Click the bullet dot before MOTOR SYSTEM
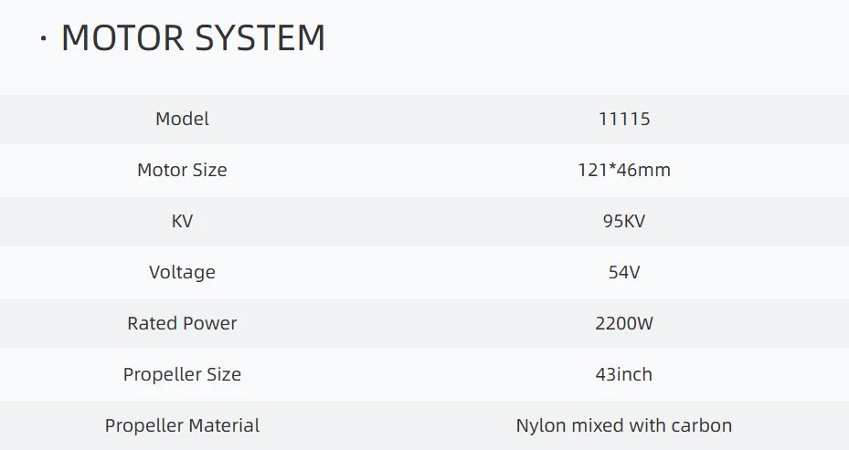This screenshot has height=450, width=849. tap(43, 40)
